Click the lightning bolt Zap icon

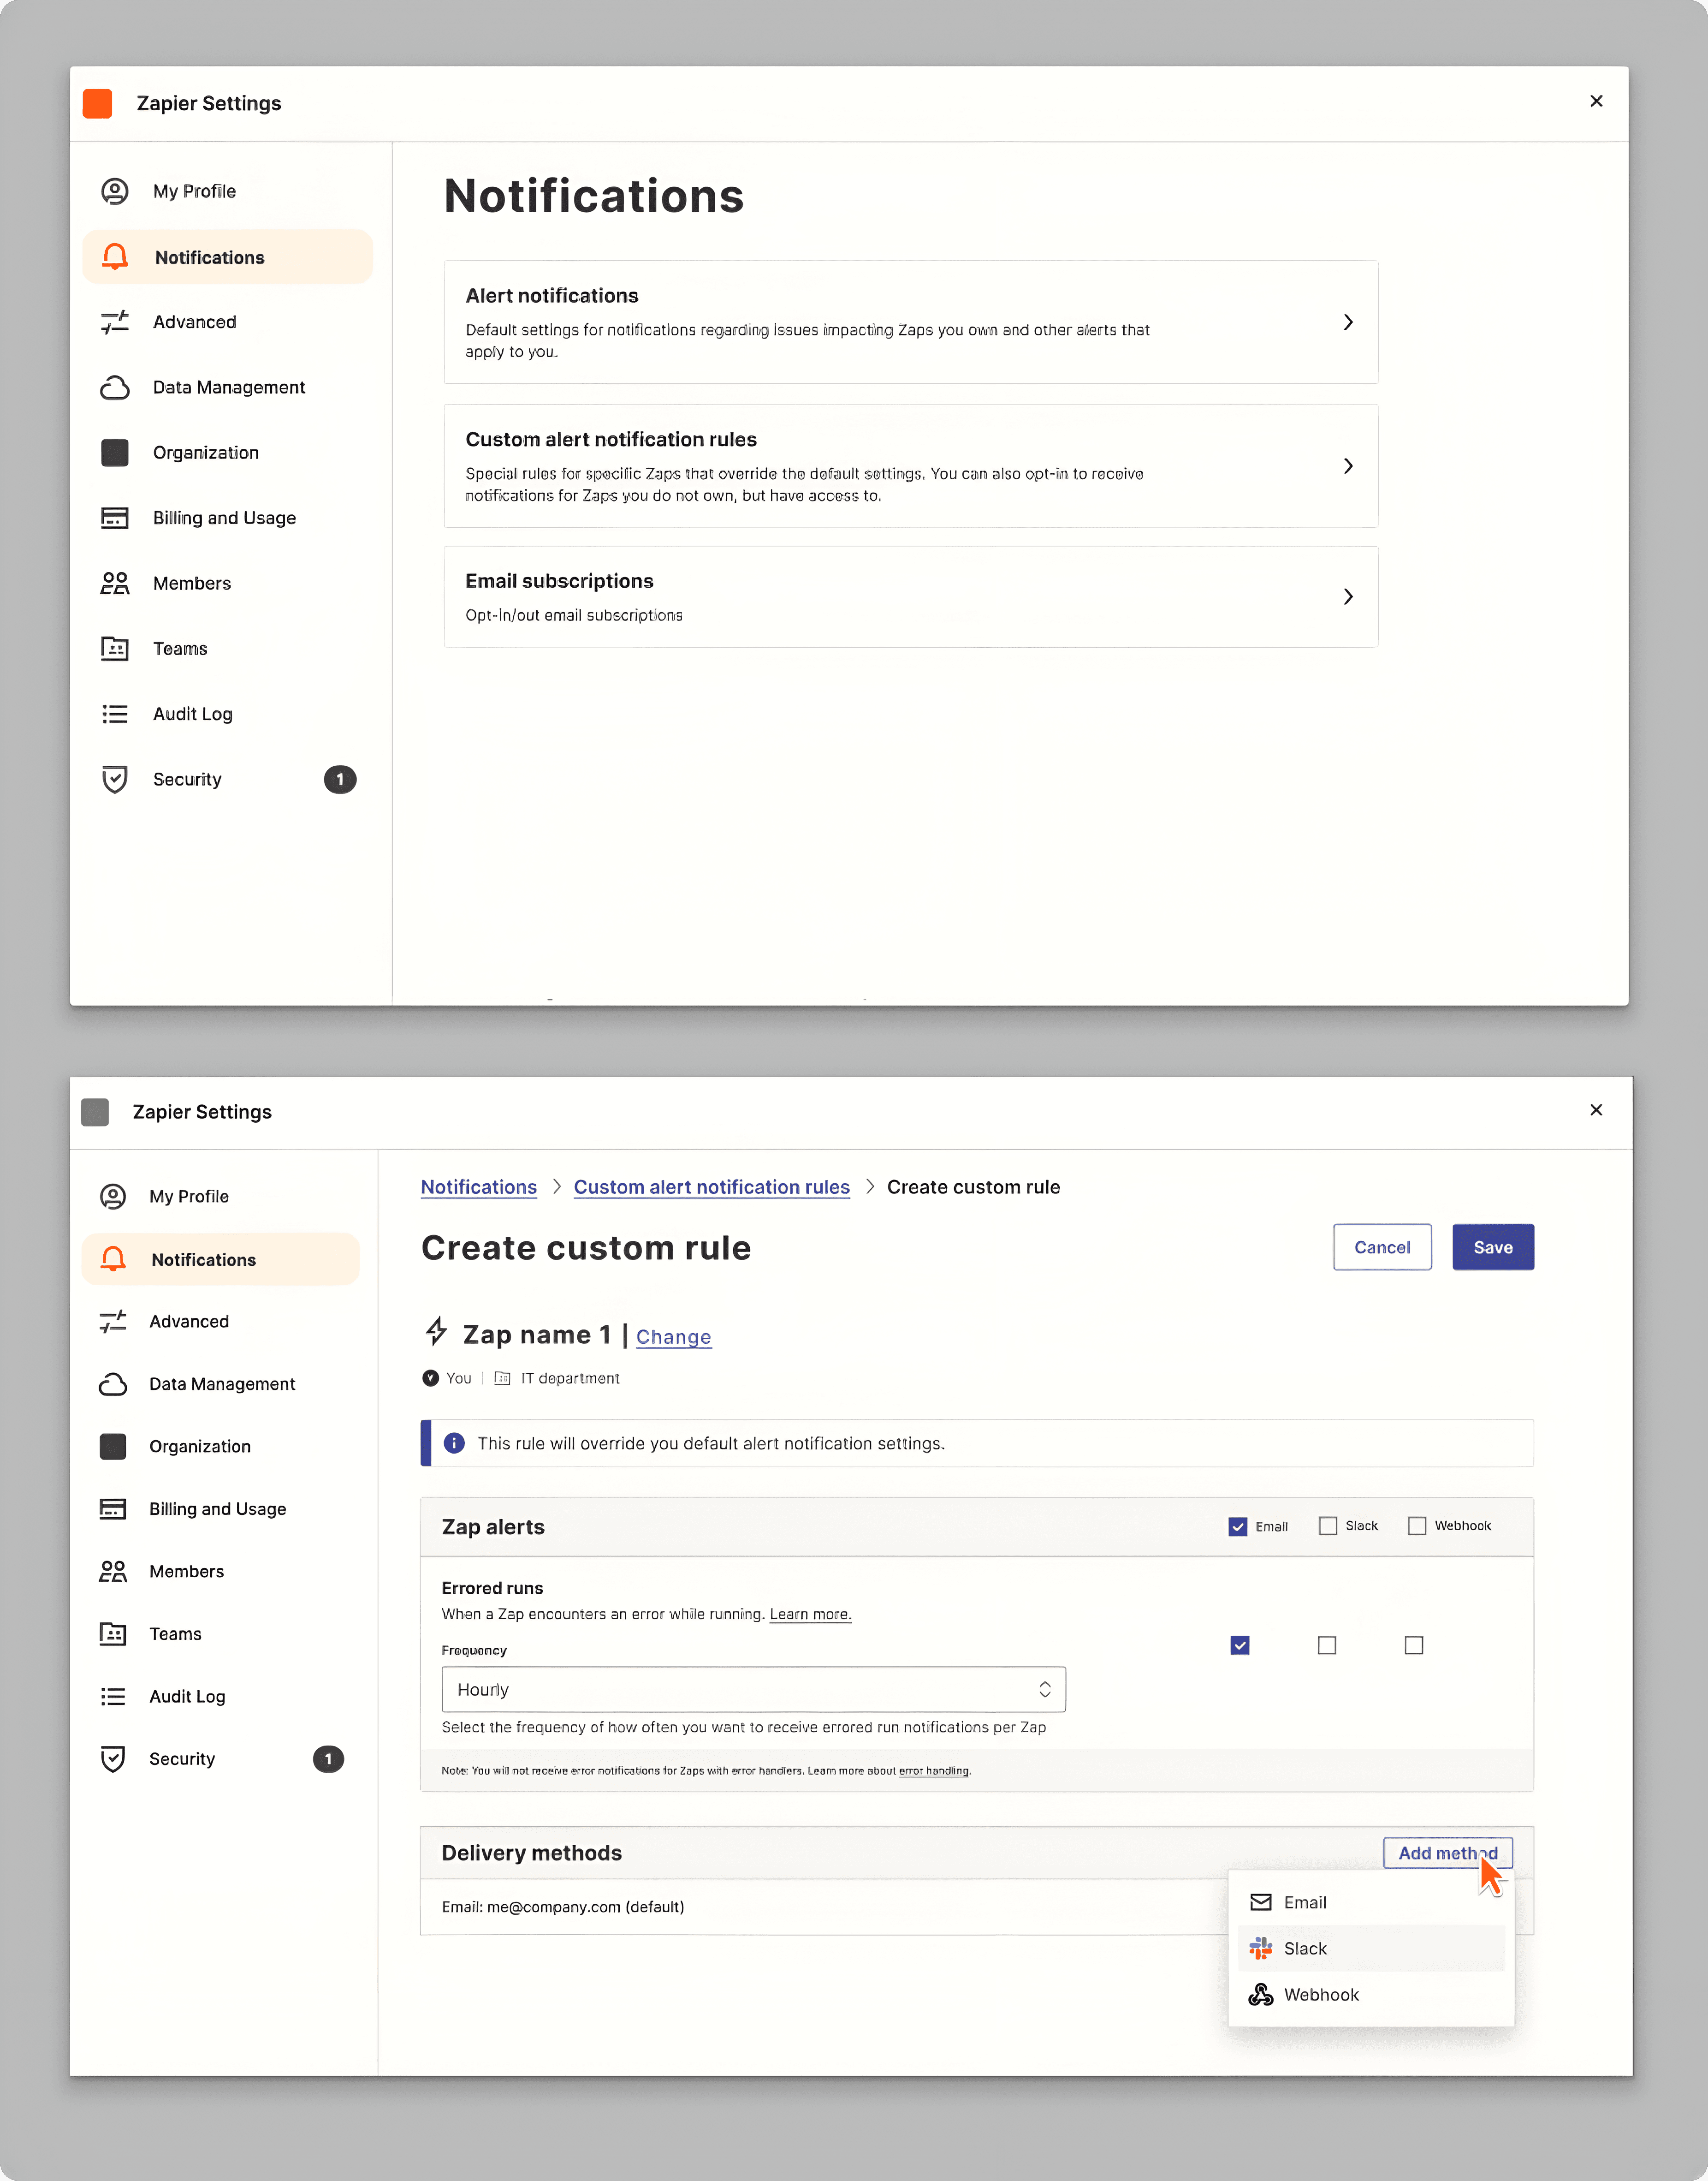click(436, 1332)
